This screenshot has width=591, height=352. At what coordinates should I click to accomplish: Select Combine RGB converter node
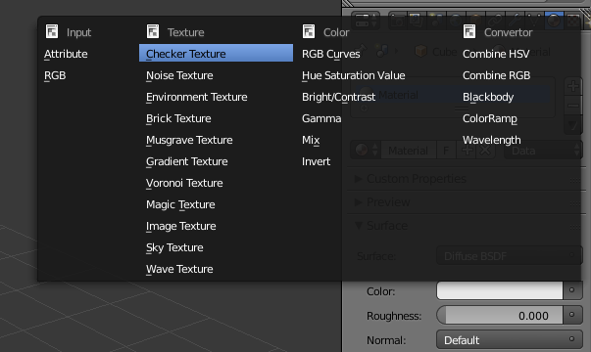point(496,75)
